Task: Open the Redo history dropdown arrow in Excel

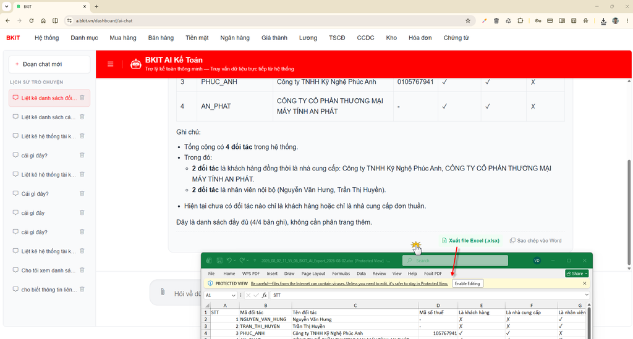Action: (248, 261)
